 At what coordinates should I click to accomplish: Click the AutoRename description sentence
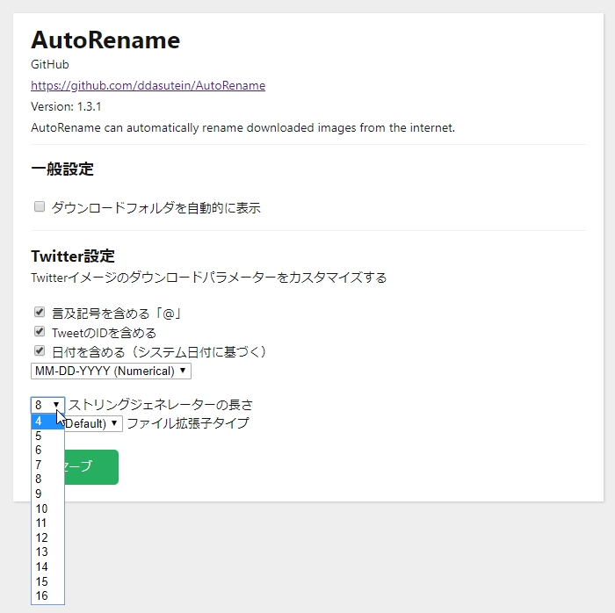click(x=242, y=127)
